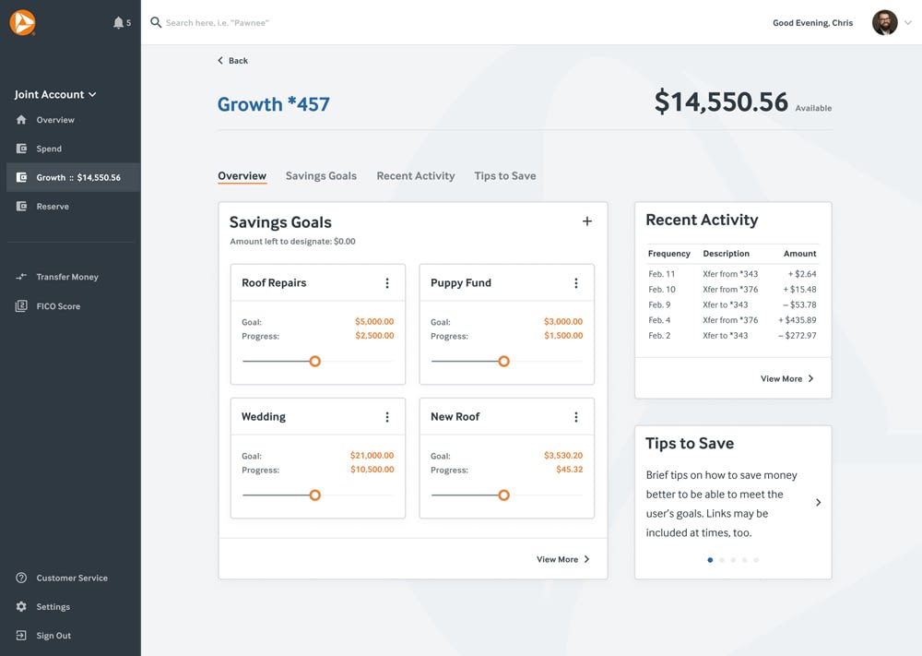Click the Growth wallet icon in sidebar

21,177
